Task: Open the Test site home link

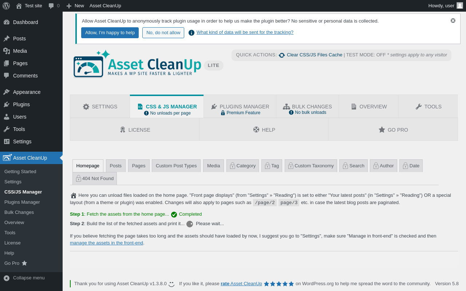Action: pyautogui.click(x=29, y=5)
